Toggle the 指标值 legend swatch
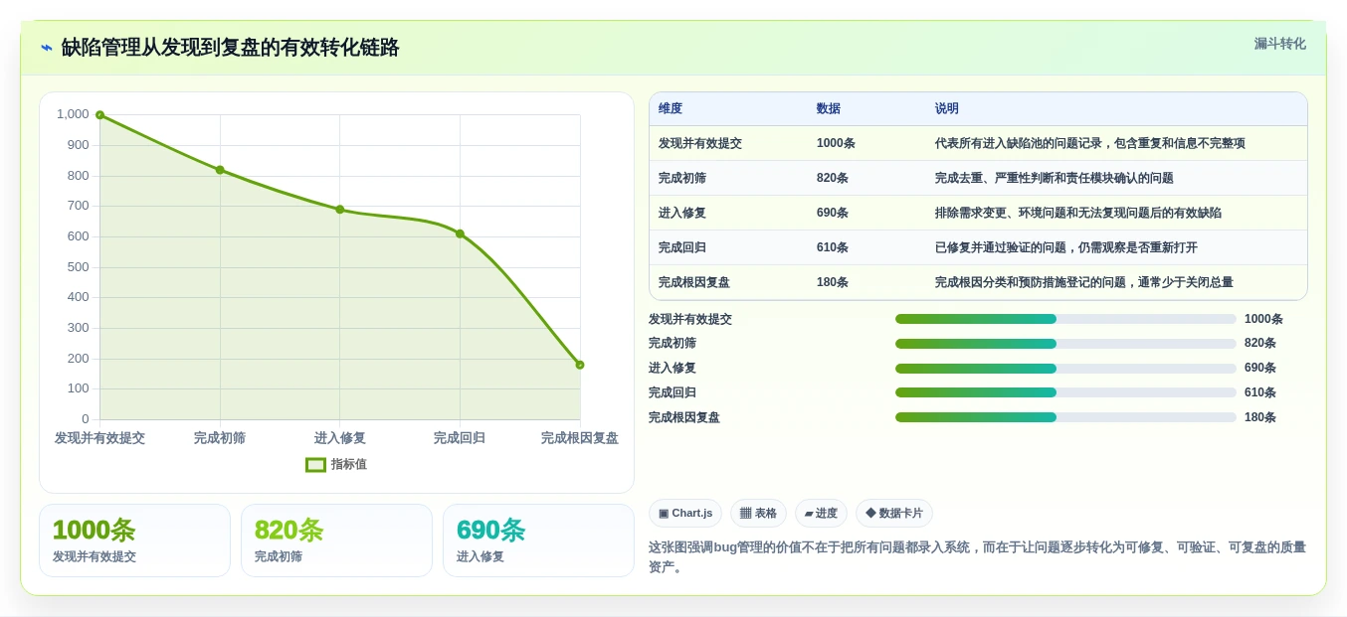 tap(315, 464)
